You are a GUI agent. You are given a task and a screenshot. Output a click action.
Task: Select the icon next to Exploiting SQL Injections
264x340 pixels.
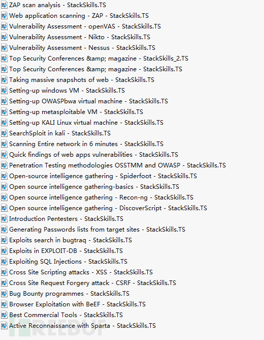pos(4,262)
